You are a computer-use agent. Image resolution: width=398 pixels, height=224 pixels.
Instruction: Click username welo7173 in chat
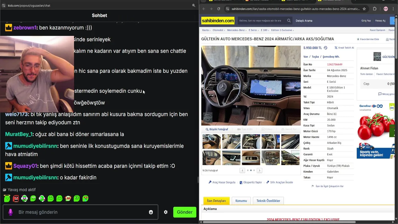point(16,114)
